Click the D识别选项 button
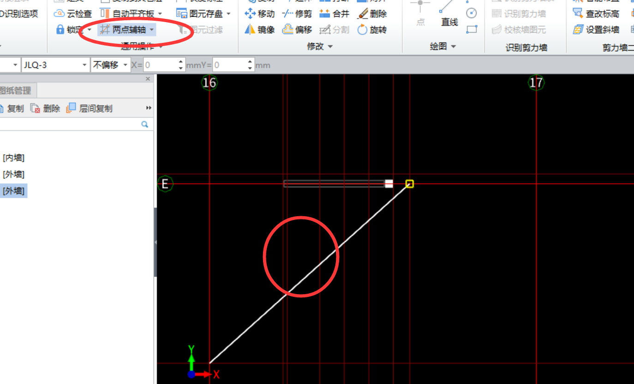 click(x=19, y=13)
